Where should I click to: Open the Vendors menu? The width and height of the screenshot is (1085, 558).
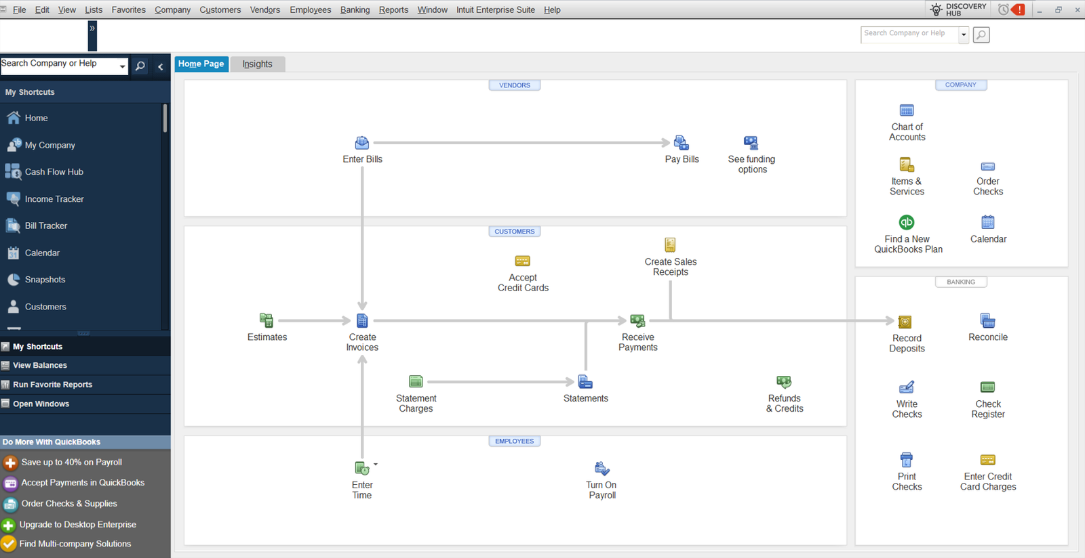[265, 9]
